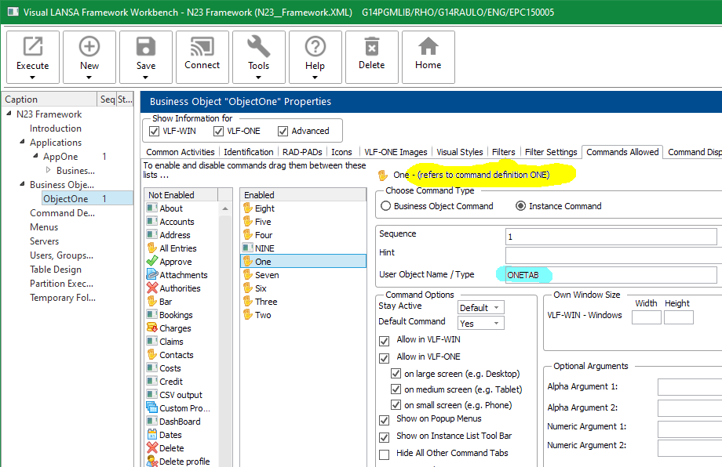Click the Save toolbar icon
Screen dimensions: 722x467
146,46
